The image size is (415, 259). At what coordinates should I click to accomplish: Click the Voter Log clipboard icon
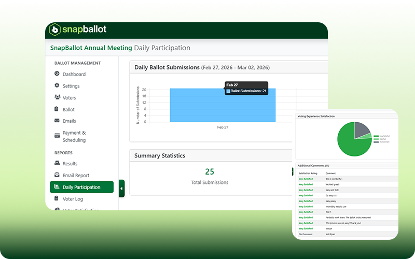(x=57, y=198)
